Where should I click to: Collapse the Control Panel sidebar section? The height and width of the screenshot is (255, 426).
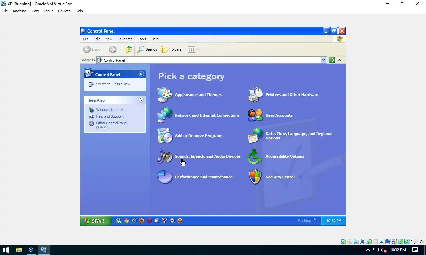point(141,74)
